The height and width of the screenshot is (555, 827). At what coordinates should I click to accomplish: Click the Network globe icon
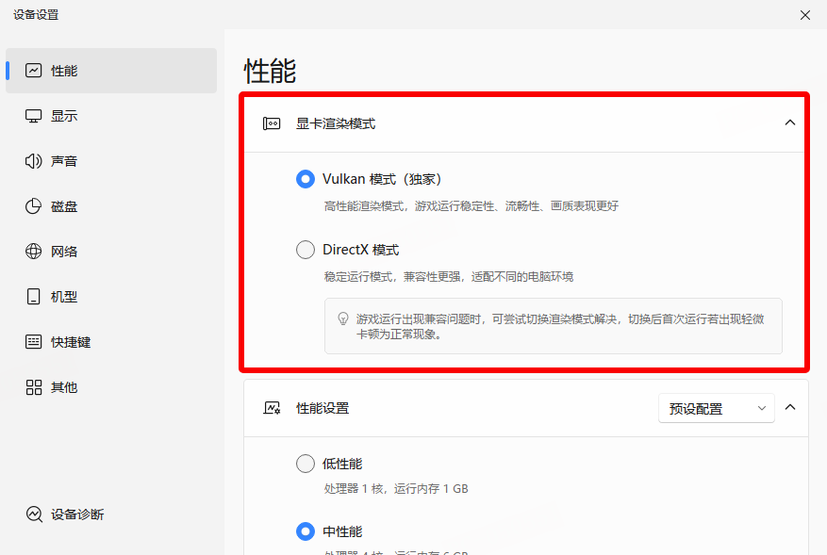click(x=34, y=252)
